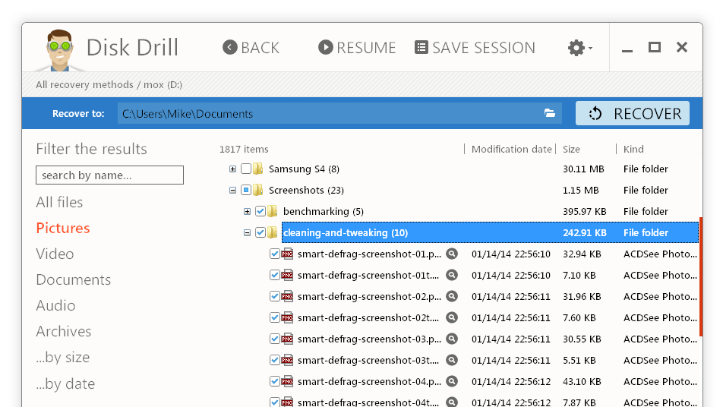
Task: Select the All files filter
Action: 59,202
